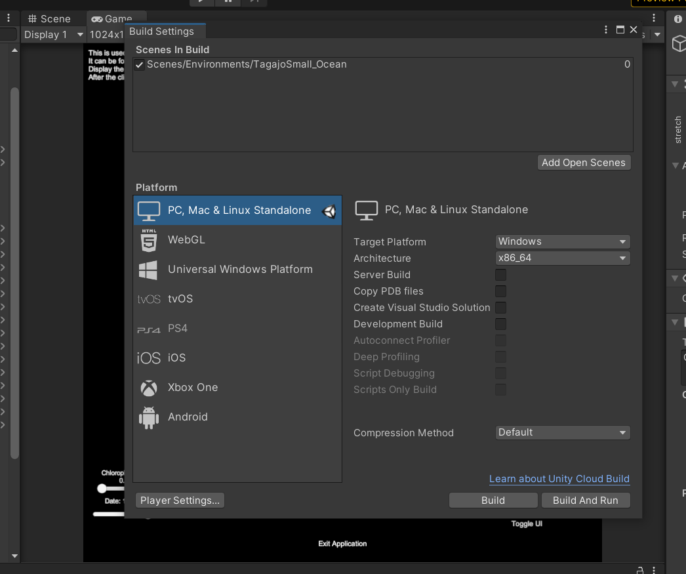Toggle the TagajoSmall_Ocean scene checkbox

(x=140, y=65)
